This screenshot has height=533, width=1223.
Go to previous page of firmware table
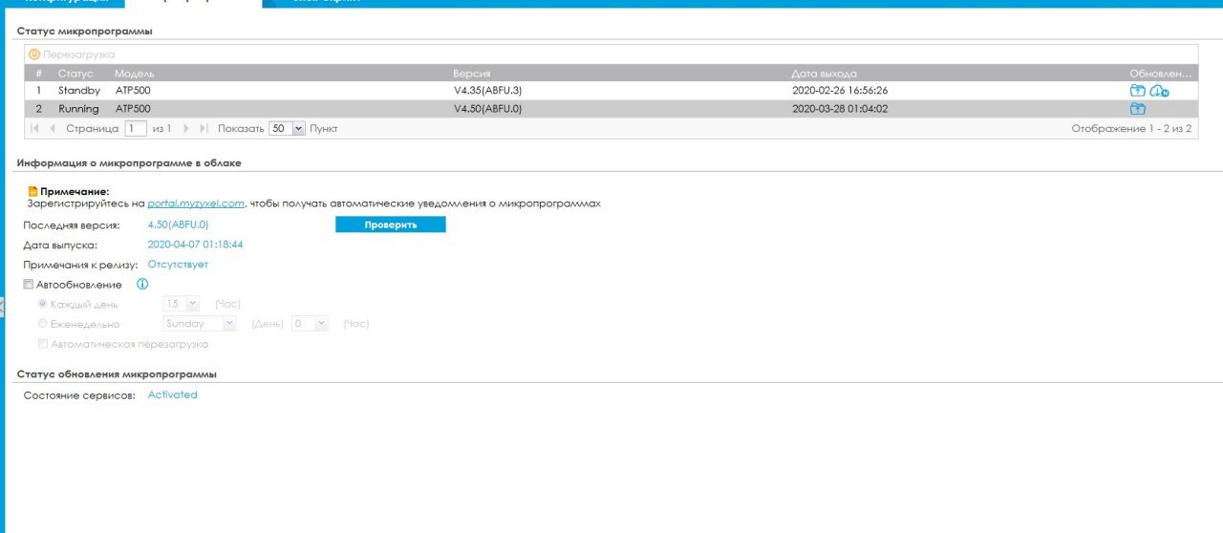tap(53, 128)
